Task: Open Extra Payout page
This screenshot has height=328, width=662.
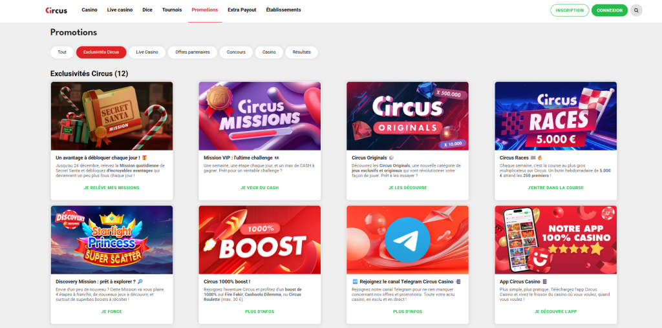Action: [242, 10]
